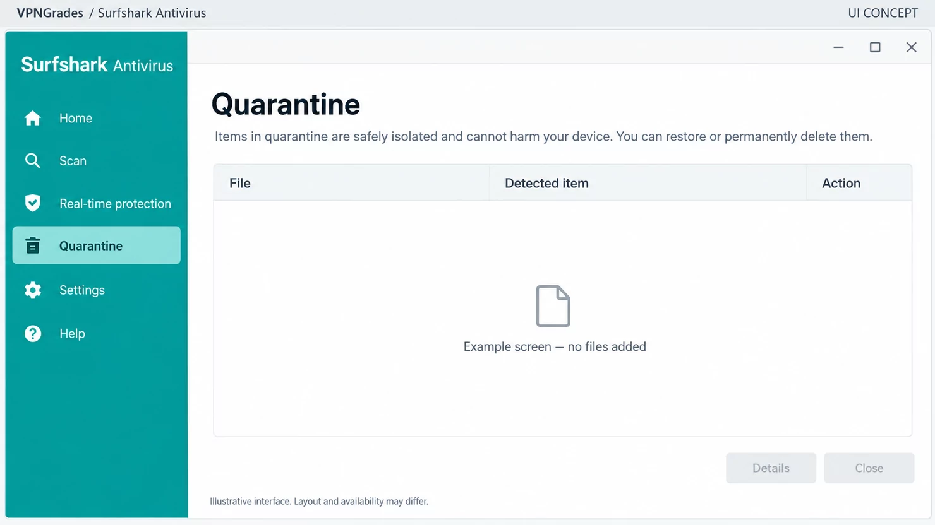The width and height of the screenshot is (935, 525).
Task: Click the "Illustrative interface" footer note
Action: click(319, 501)
